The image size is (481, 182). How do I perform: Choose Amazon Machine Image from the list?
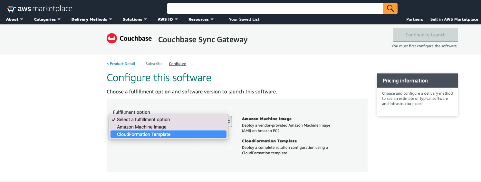(168, 127)
